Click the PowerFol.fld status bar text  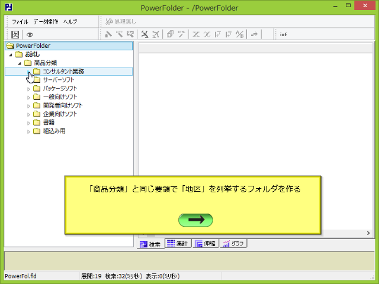pyautogui.click(x=21, y=276)
